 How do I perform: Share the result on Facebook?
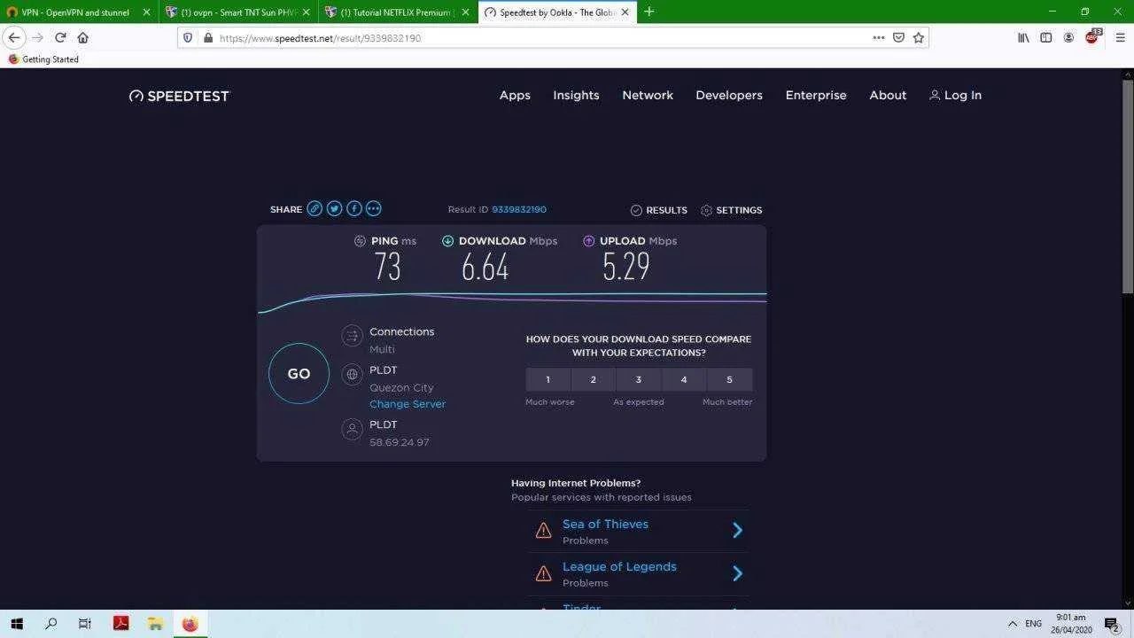tap(353, 209)
